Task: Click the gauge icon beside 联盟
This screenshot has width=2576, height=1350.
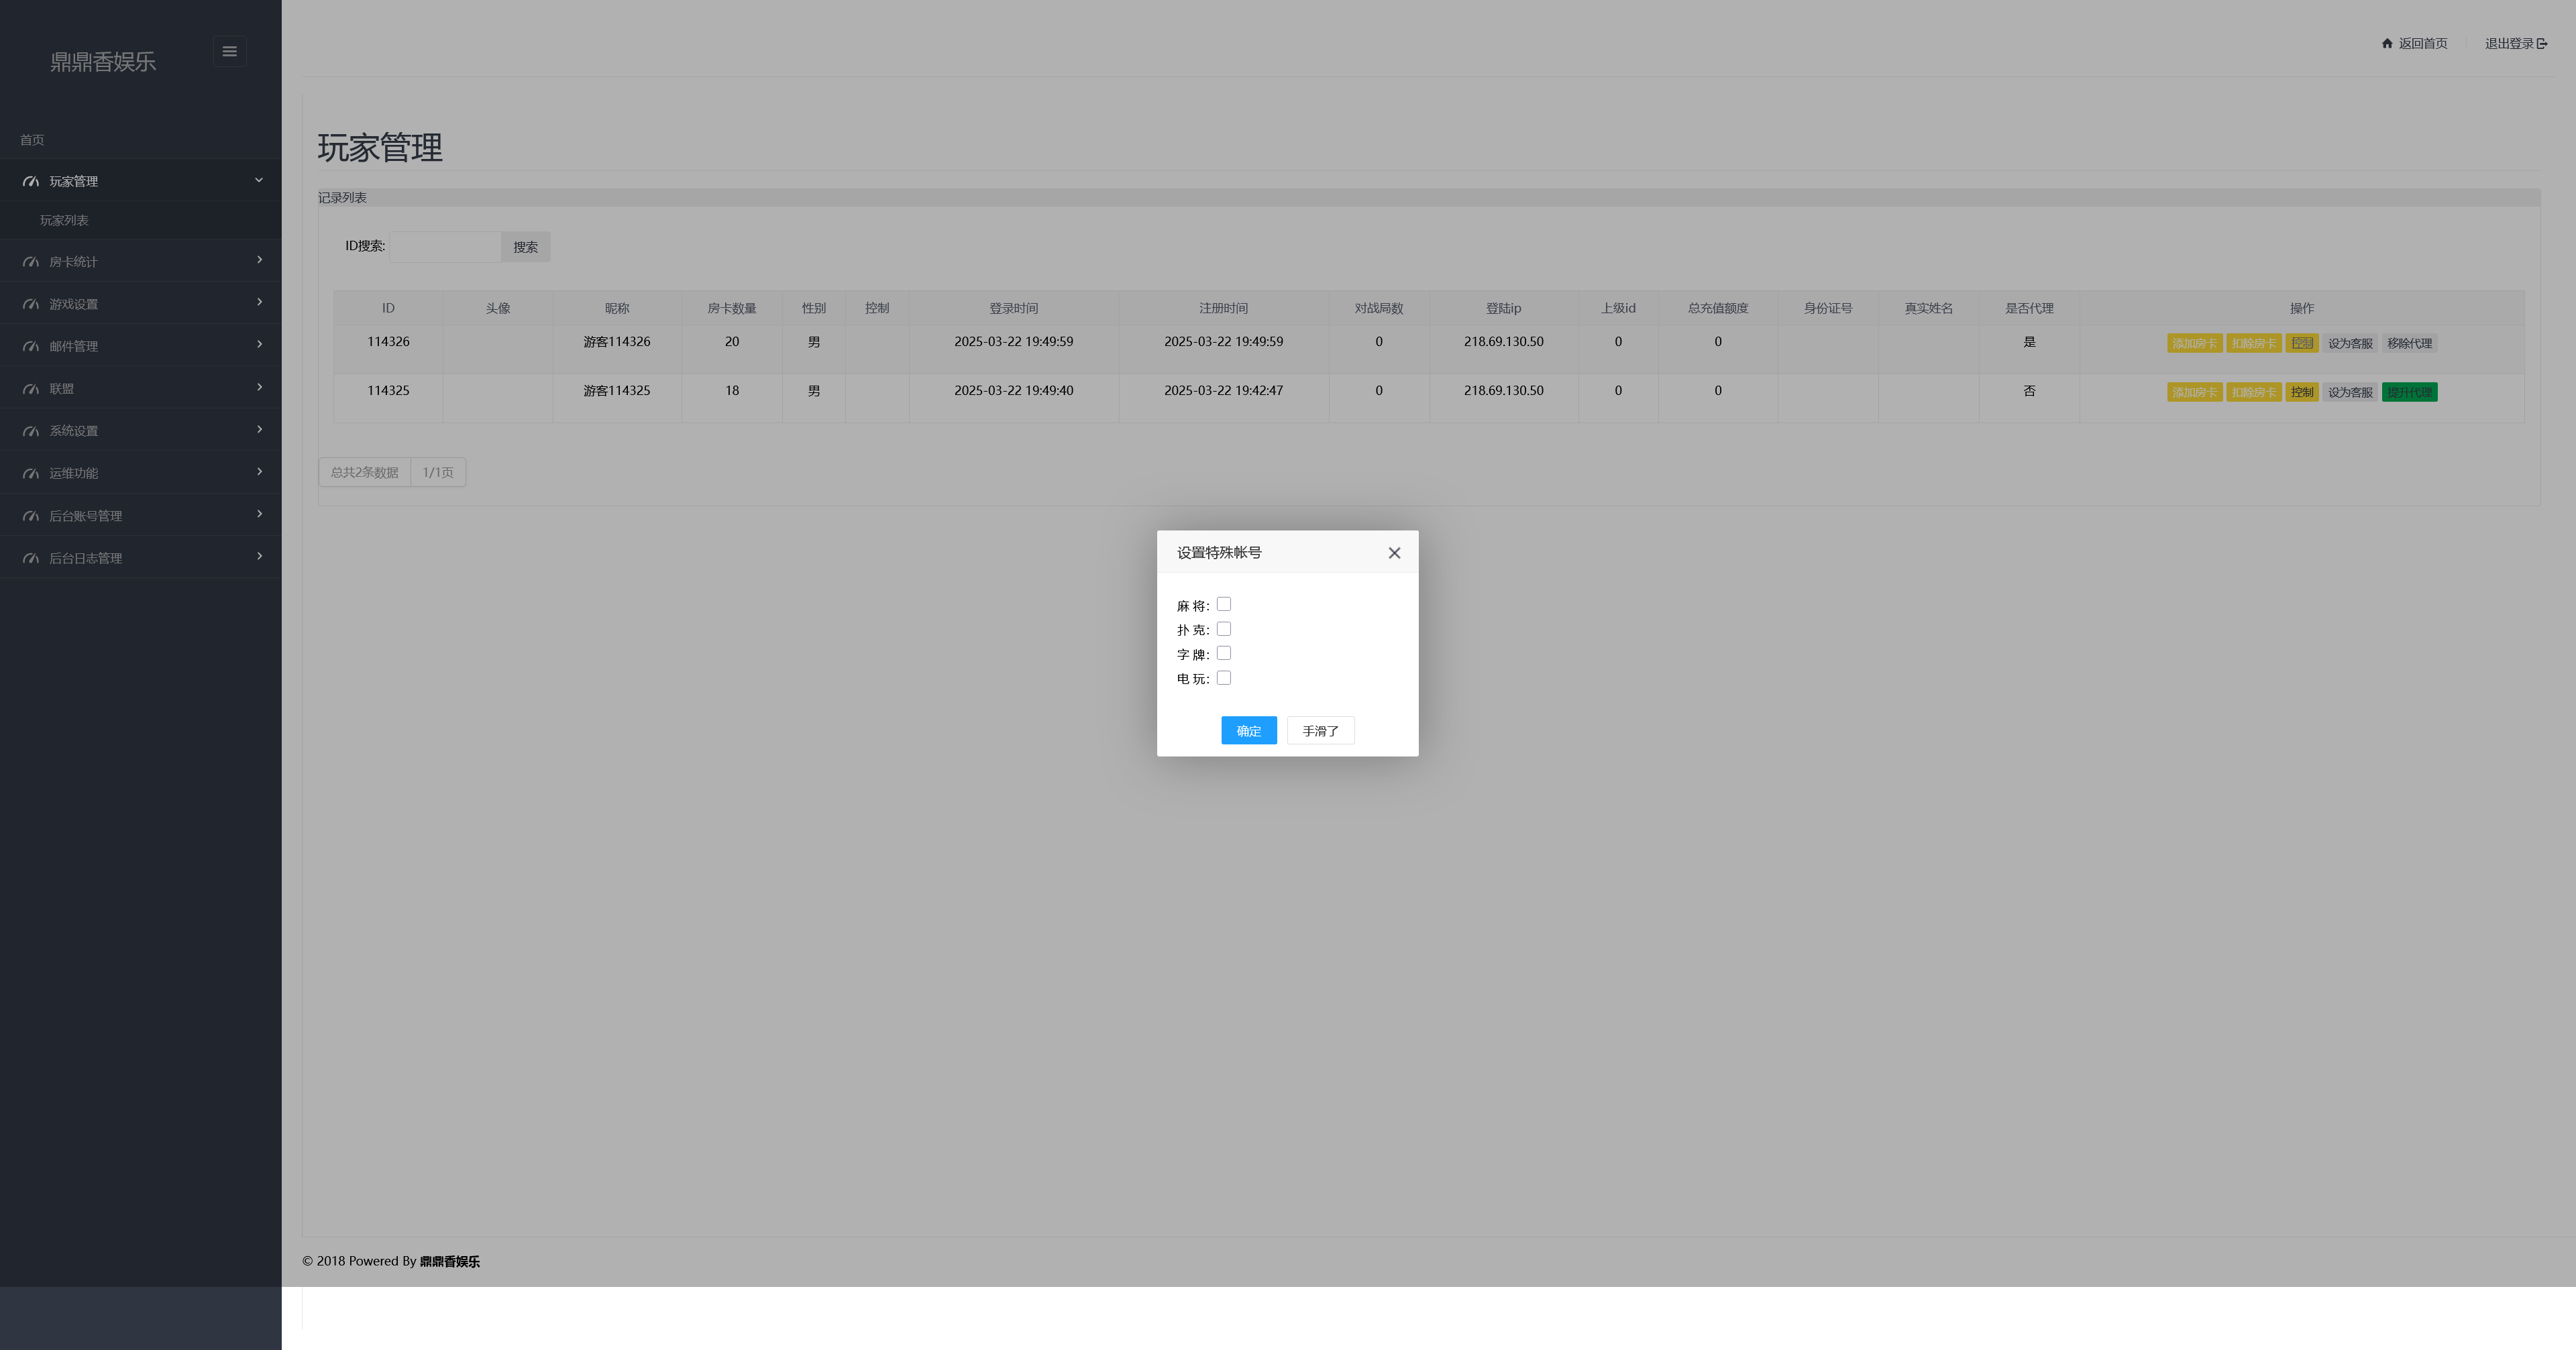Action: pyautogui.click(x=31, y=389)
